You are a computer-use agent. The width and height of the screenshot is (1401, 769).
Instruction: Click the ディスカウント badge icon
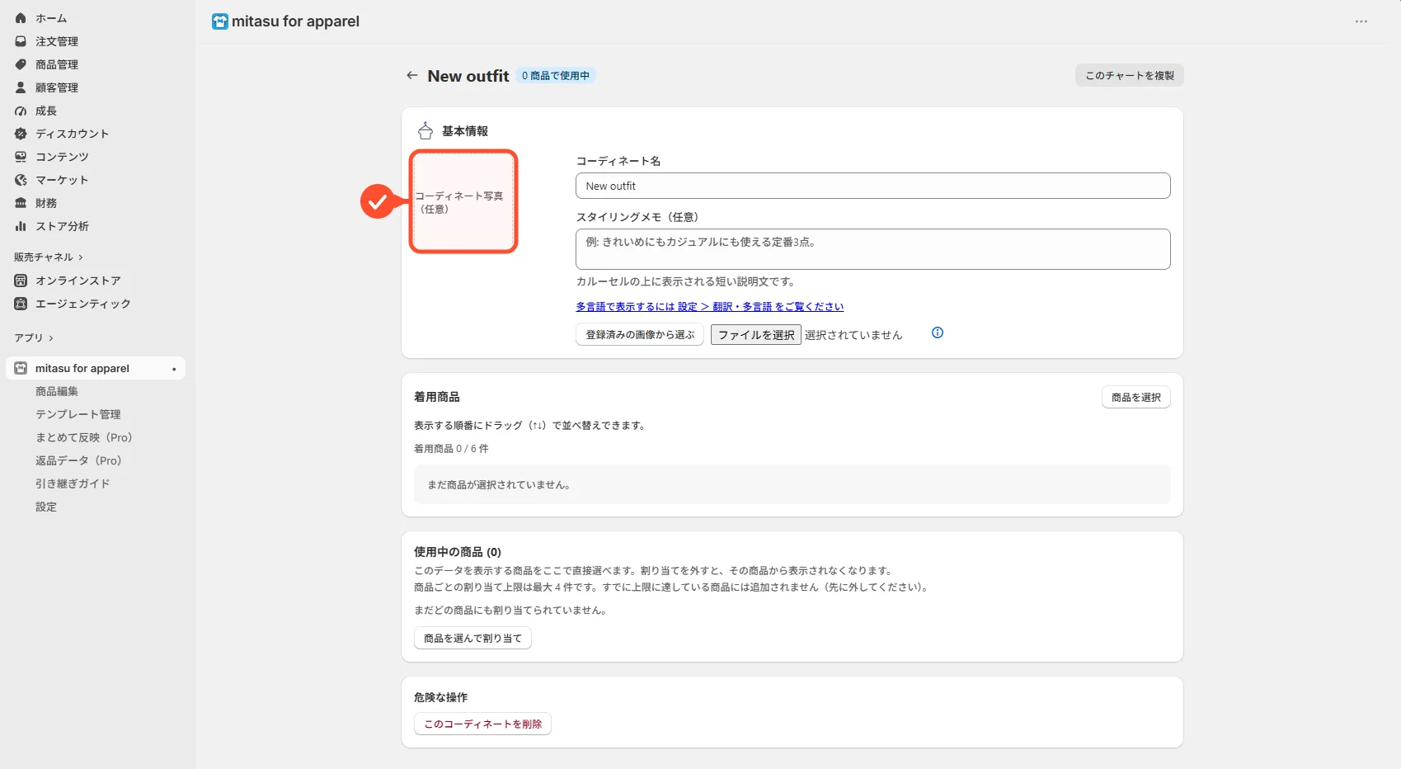tap(21, 134)
